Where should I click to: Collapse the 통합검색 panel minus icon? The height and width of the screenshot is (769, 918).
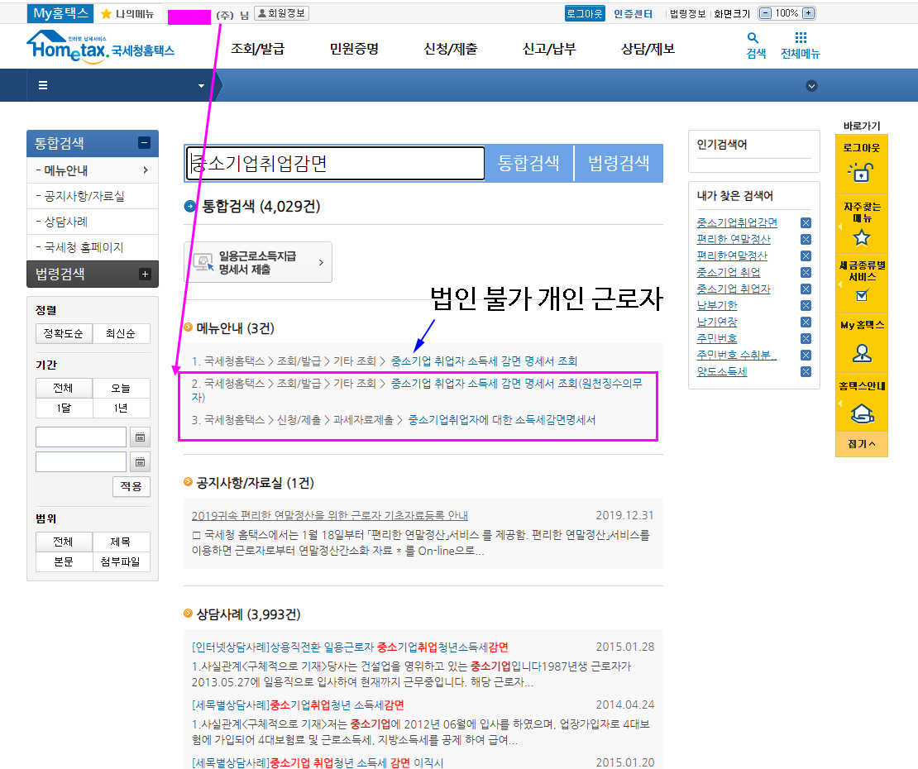[x=144, y=143]
